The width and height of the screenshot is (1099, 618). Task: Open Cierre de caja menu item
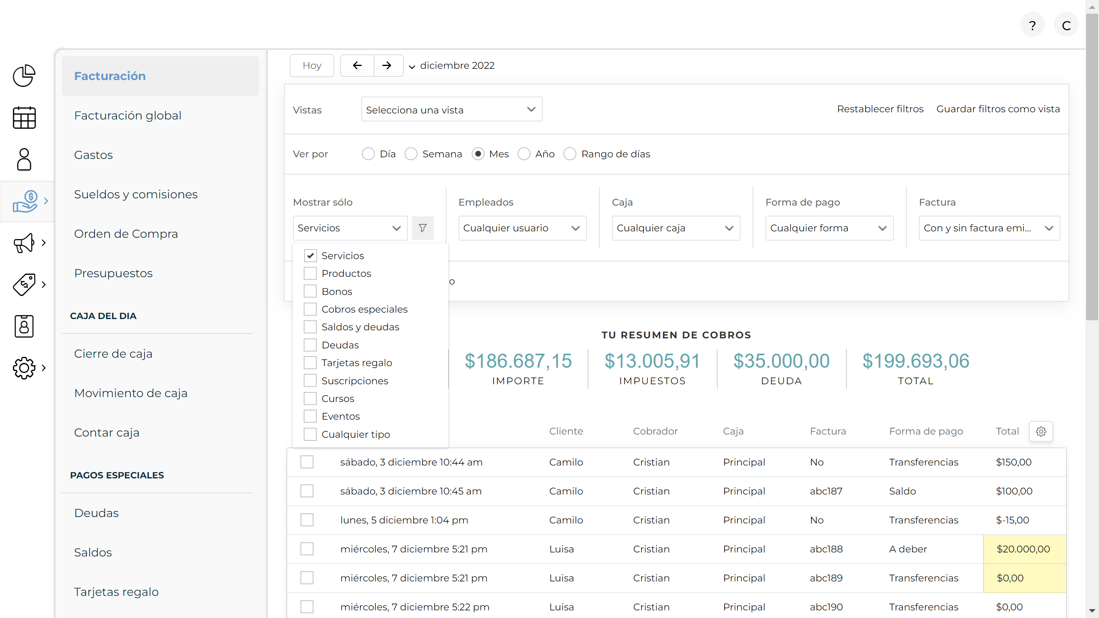[113, 354]
